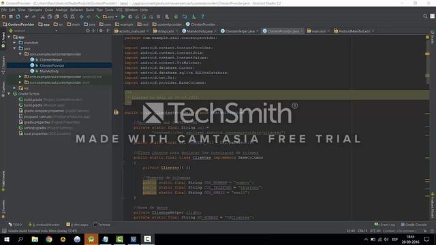
Task: Click the contentprovider breadcrumb folder
Action: coord(167,24)
